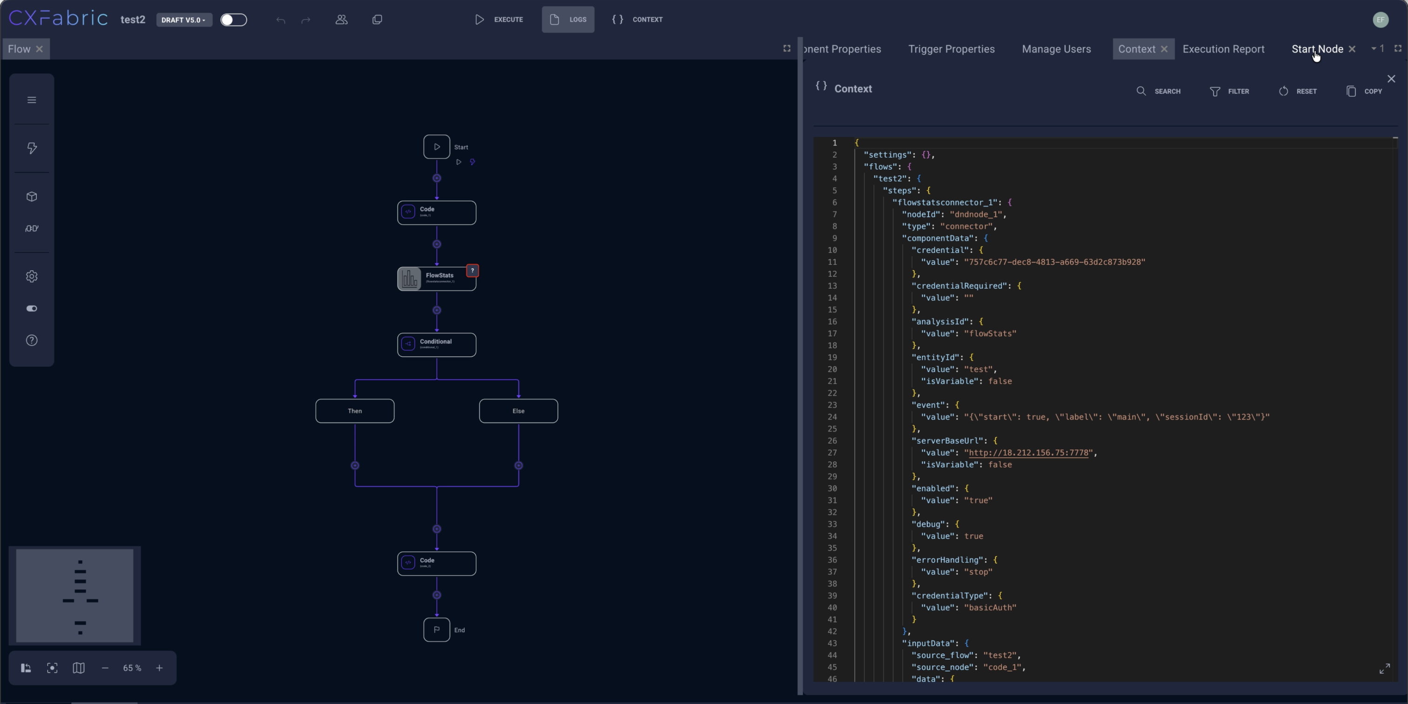The height and width of the screenshot is (704, 1408).
Task: Click the toggle-shaped icon in left sidebar
Action: pyautogui.click(x=32, y=308)
